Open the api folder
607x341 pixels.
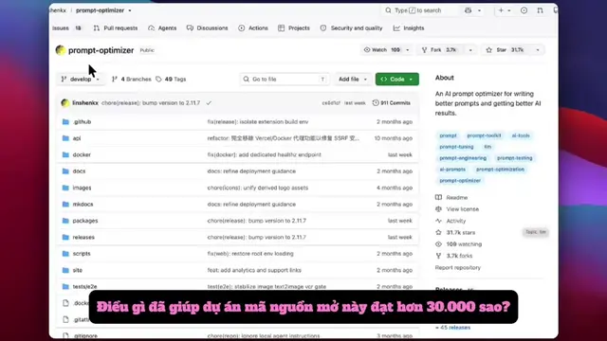click(x=77, y=138)
